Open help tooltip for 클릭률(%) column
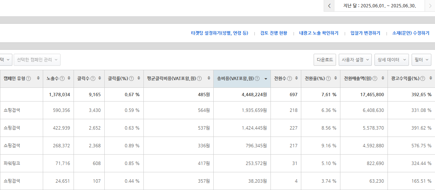435x190 pixels. [x=131, y=78]
